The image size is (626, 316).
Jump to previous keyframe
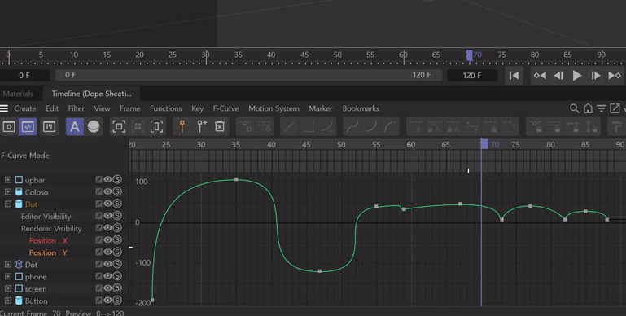[540, 76]
